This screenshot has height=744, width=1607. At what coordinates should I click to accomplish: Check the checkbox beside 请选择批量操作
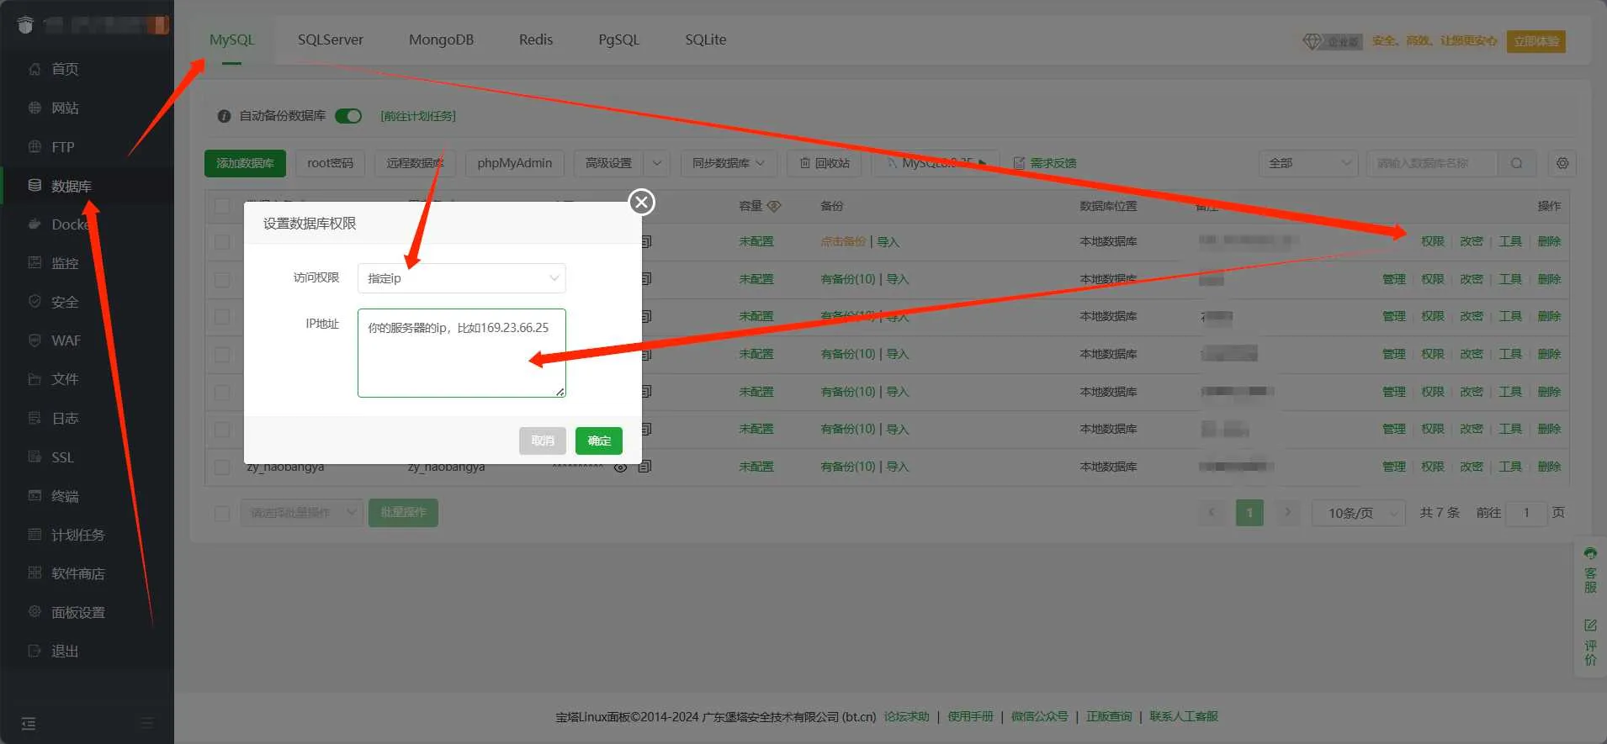pyautogui.click(x=222, y=513)
